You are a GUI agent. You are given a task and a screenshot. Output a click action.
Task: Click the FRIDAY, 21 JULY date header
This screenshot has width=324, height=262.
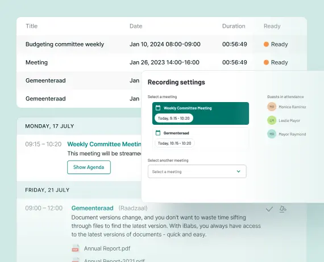tap(47, 190)
